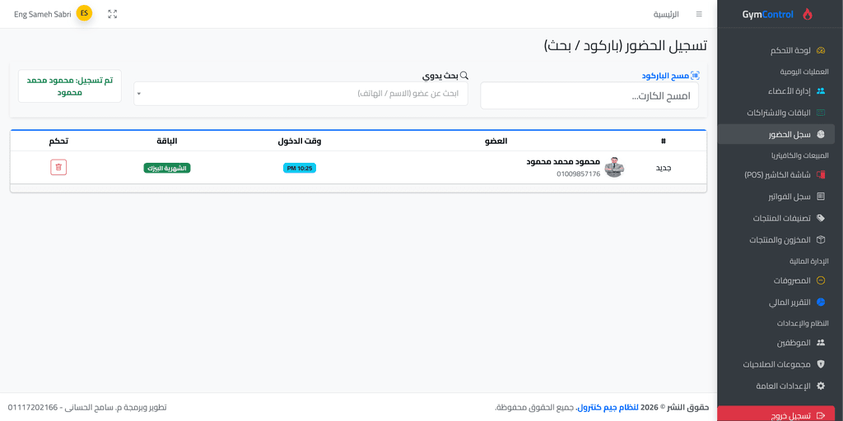Click the minus-circle icon beside المصروفات

(x=821, y=280)
